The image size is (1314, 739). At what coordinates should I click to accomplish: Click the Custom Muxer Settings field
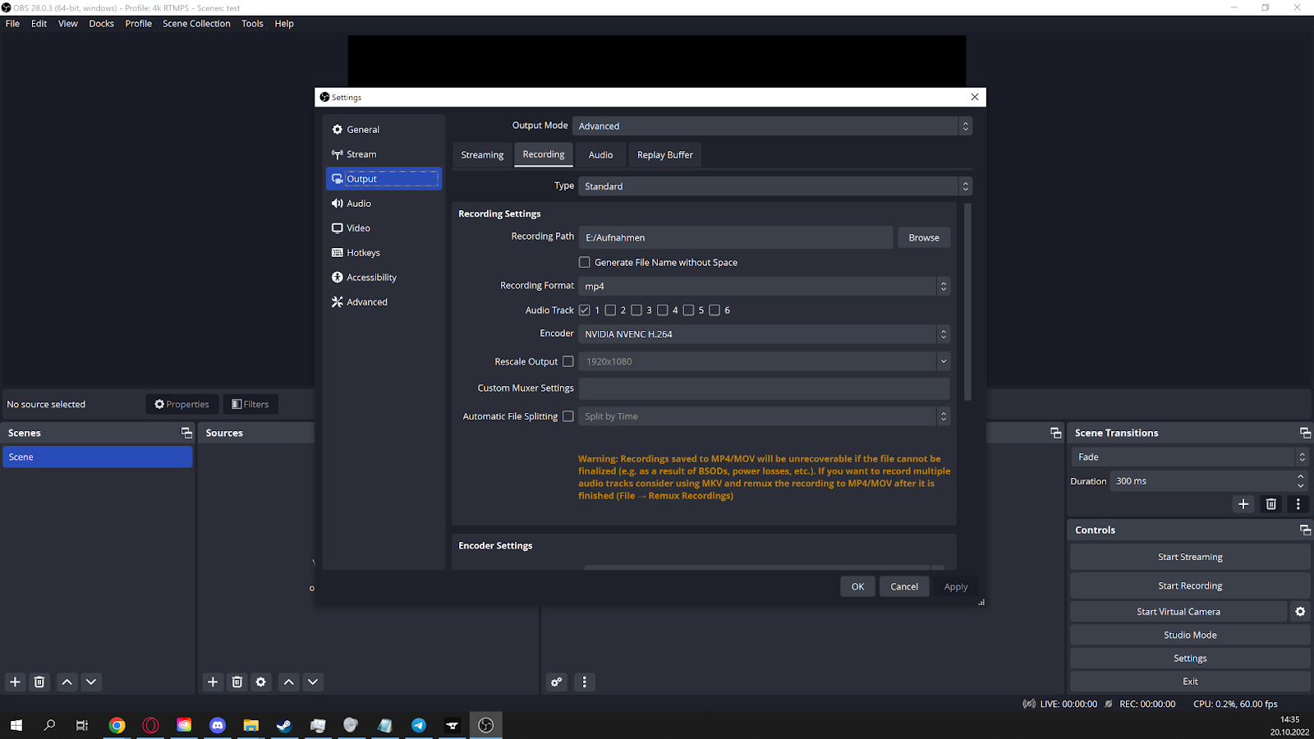765,388
